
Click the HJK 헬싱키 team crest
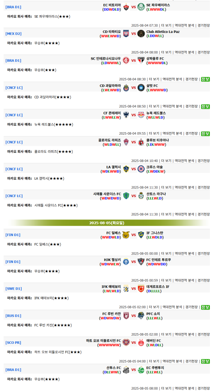coord(126,262)
